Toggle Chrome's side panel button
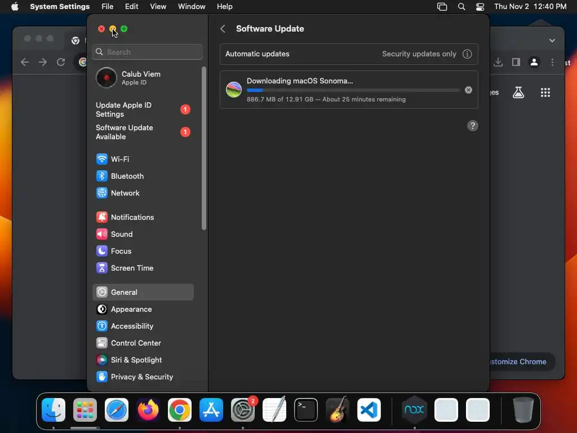This screenshot has width=577, height=433. (x=516, y=62)
